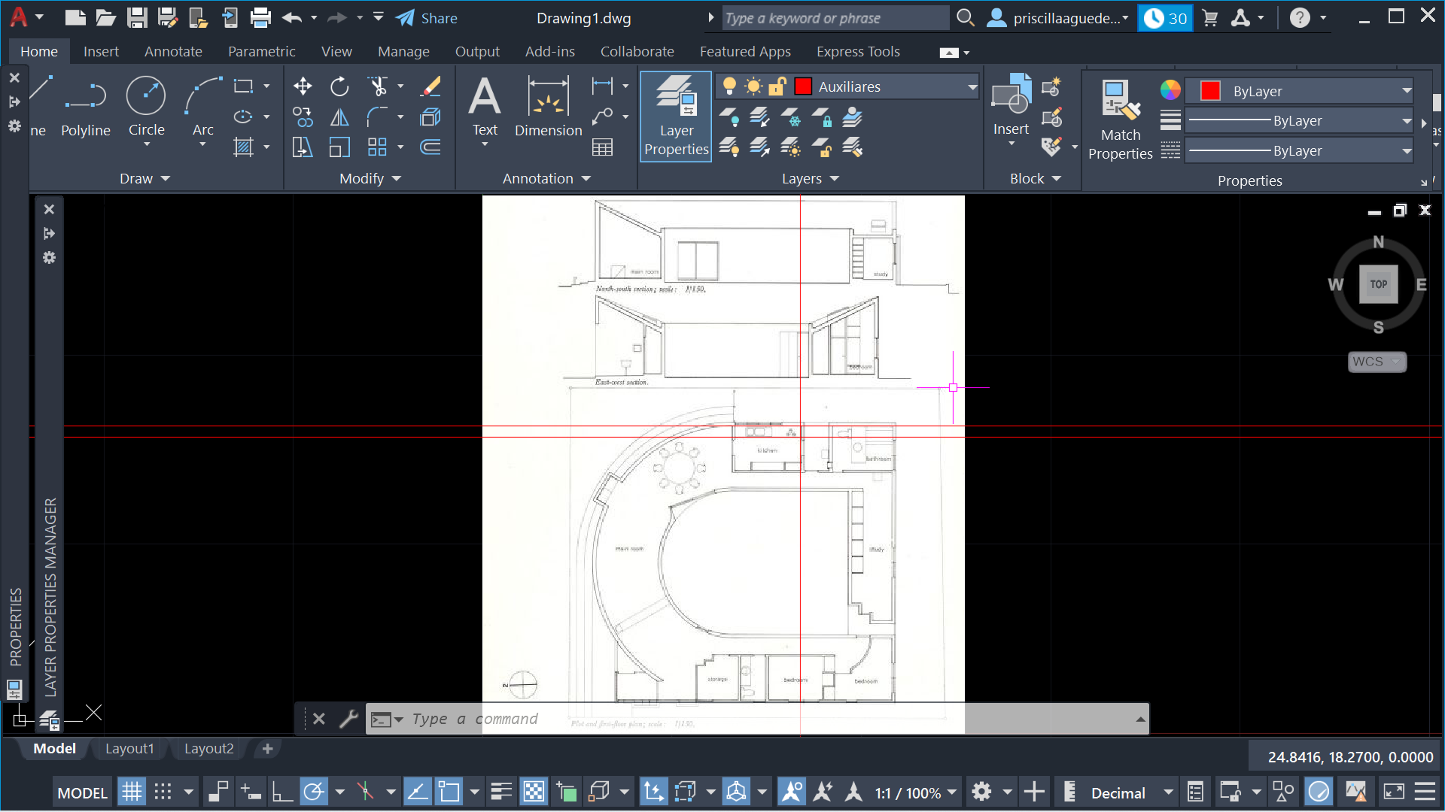
Task: Click the keyword search field
Action: coord(835,18)
